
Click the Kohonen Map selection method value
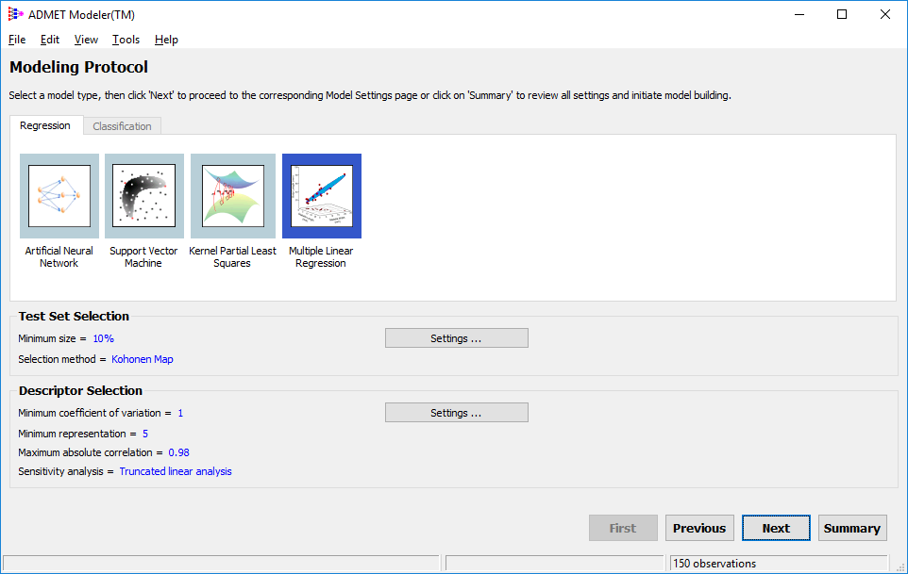143,359
